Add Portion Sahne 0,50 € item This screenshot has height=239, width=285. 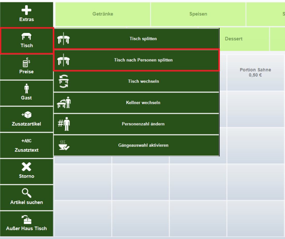[x=255, y=72]
